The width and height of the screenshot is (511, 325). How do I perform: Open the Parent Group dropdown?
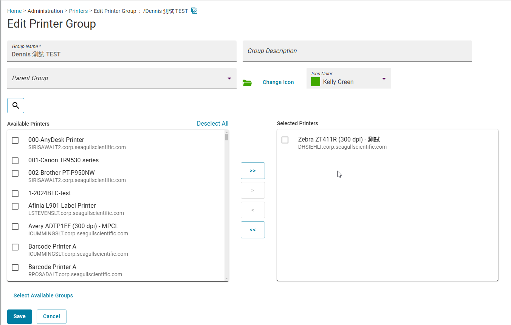coord(122,78)
